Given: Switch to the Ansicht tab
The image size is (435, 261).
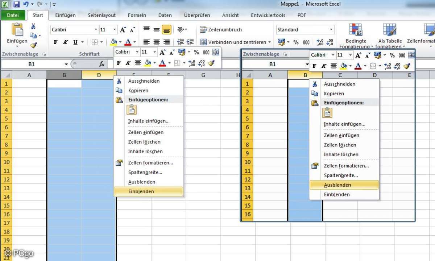Looking at the screenshot, I should [230, 15].
